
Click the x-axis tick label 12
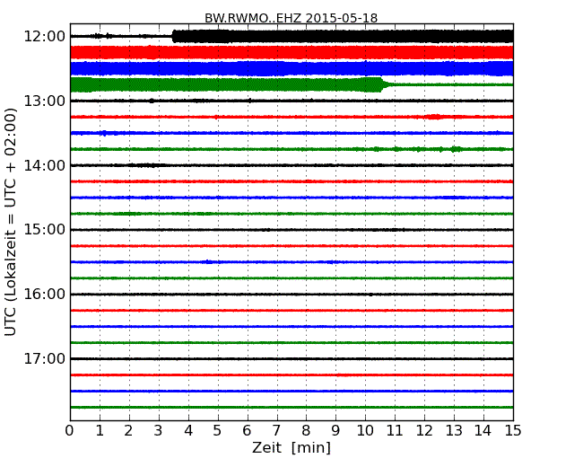pos(424,431)
